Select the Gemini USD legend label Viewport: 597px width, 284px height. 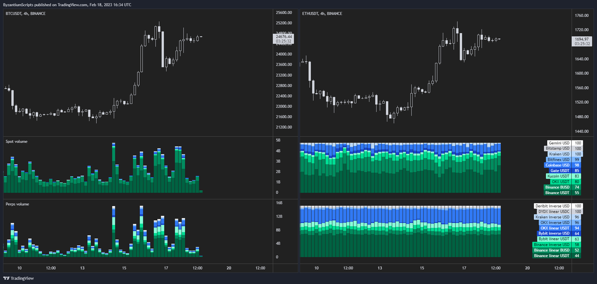558,143
